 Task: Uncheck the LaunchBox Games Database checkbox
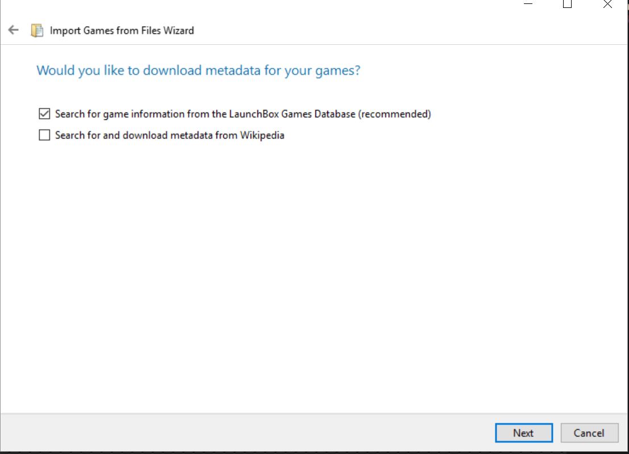pos(44,114)
